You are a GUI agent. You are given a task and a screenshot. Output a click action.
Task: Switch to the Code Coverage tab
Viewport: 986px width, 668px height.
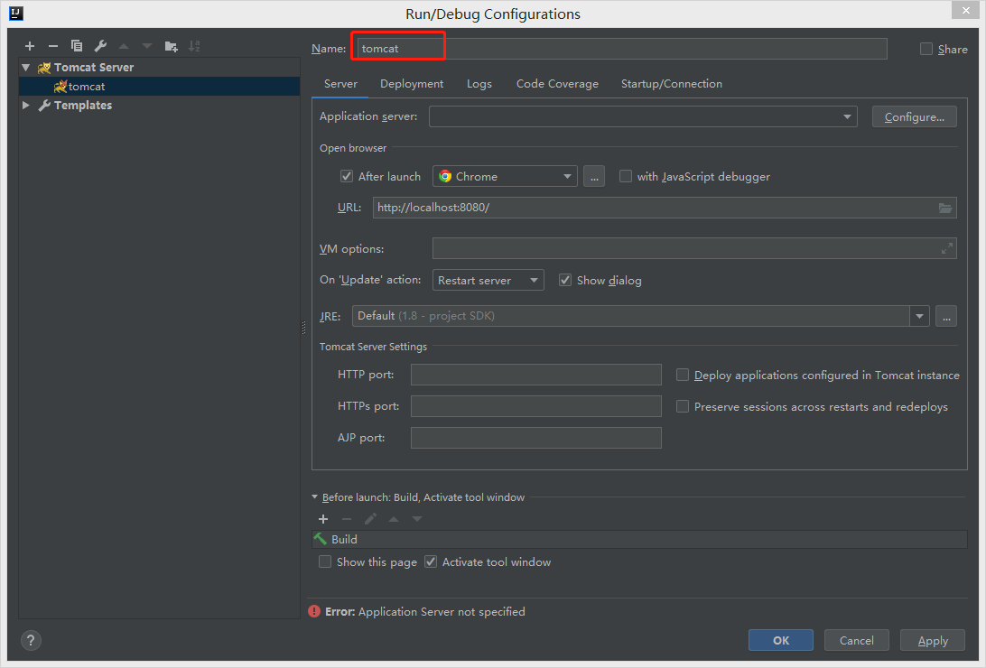click(x=557, y=84)
